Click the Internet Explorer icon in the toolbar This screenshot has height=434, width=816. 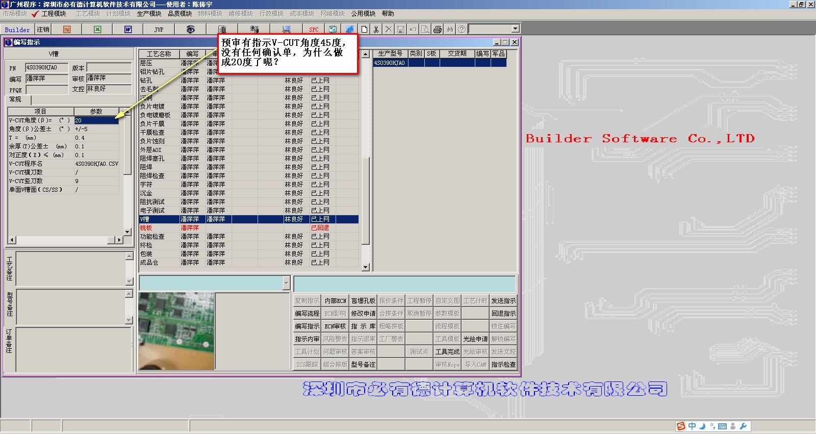click(350, 30)
